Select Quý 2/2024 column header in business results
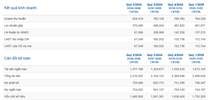This screenshot has height=100, width=208. pos(134,5)
